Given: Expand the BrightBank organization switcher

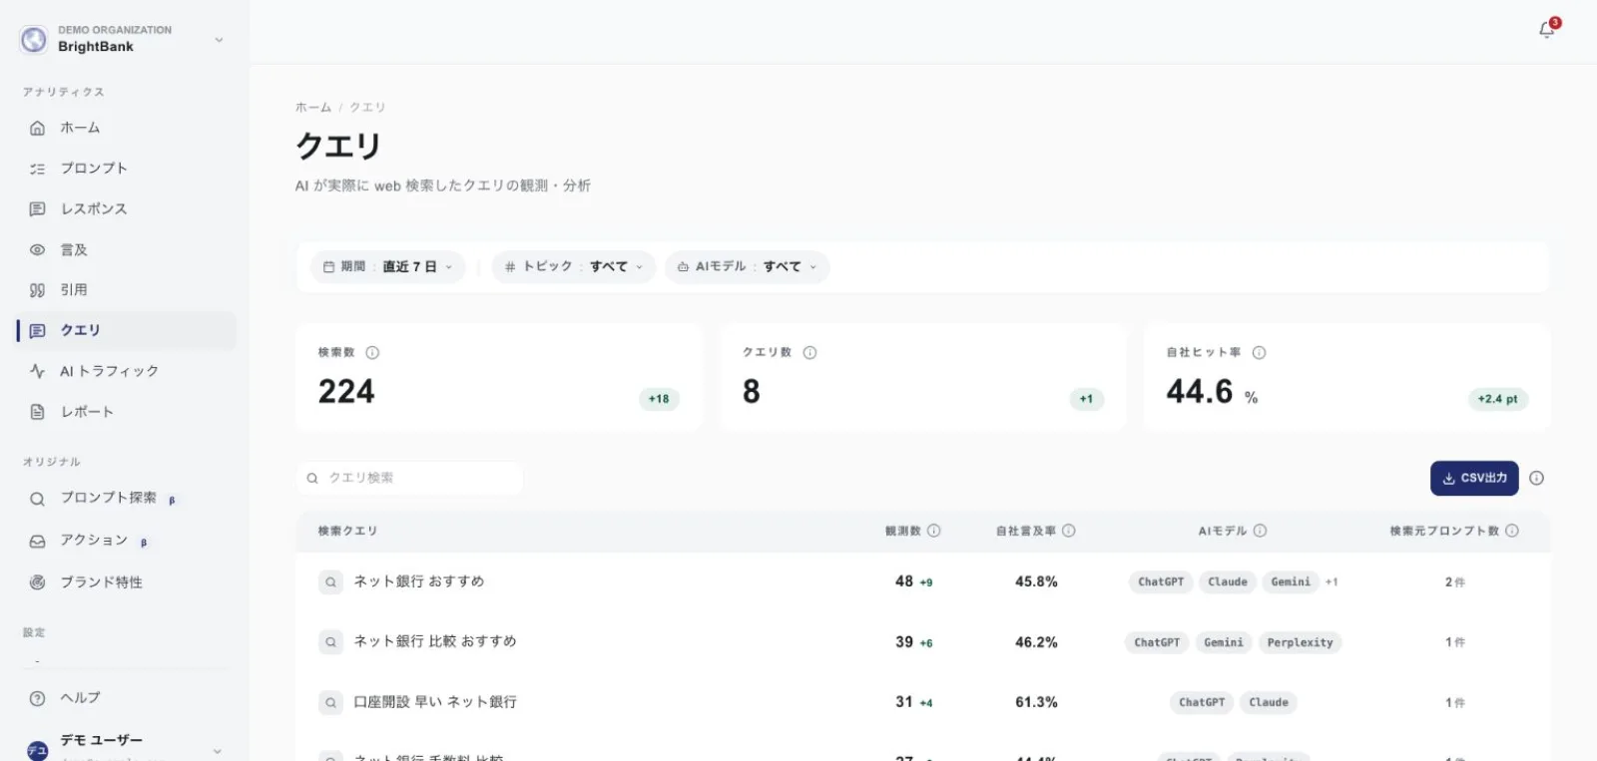Looking at the screenshot, I should pos(219,40).
